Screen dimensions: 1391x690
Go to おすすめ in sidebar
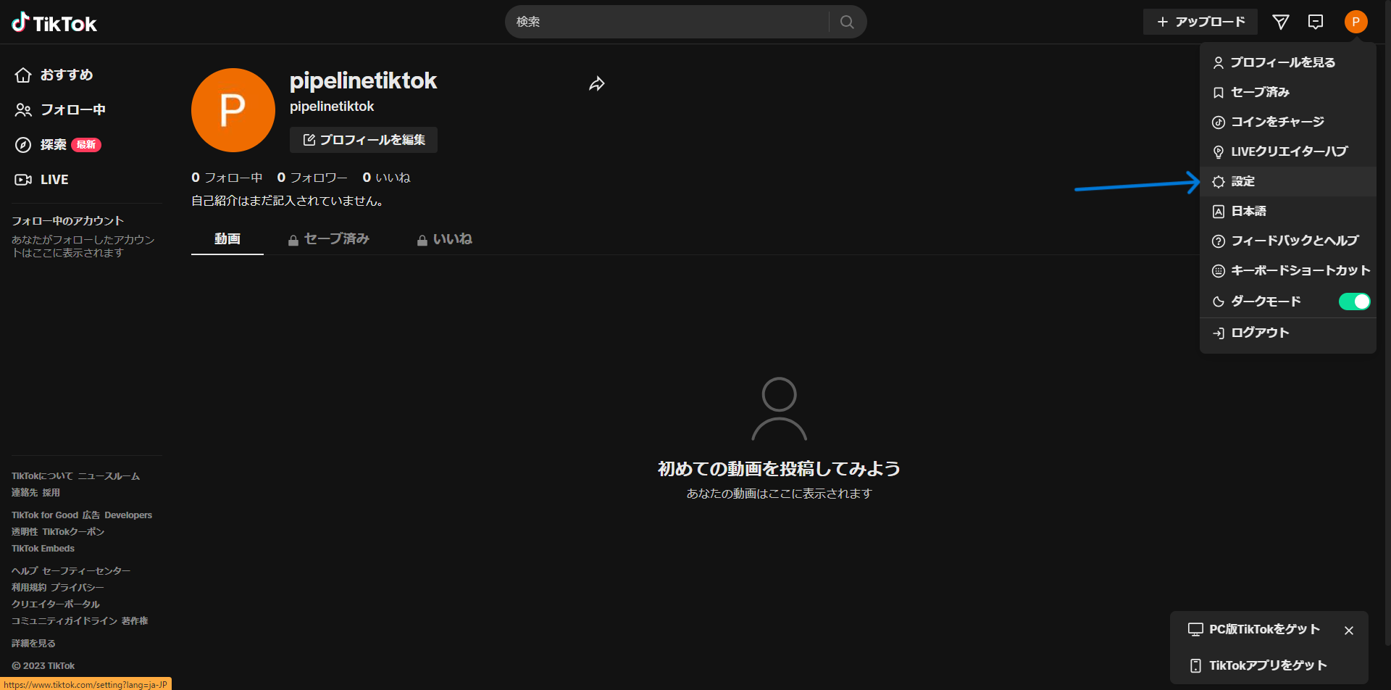tap(54, 75)
